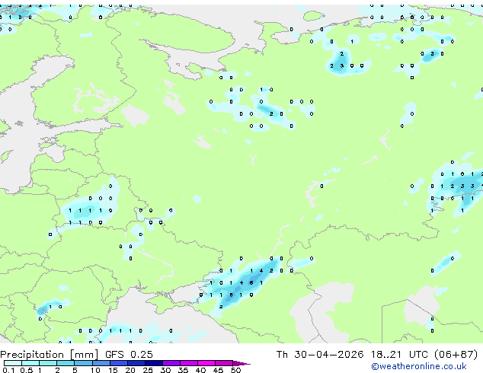Click the "GFS 0.25" model label
Screen dimensions: 483x373
point(129,355)
